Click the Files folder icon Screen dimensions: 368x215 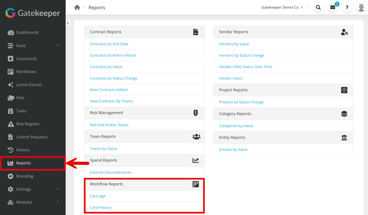pos(10,98)
